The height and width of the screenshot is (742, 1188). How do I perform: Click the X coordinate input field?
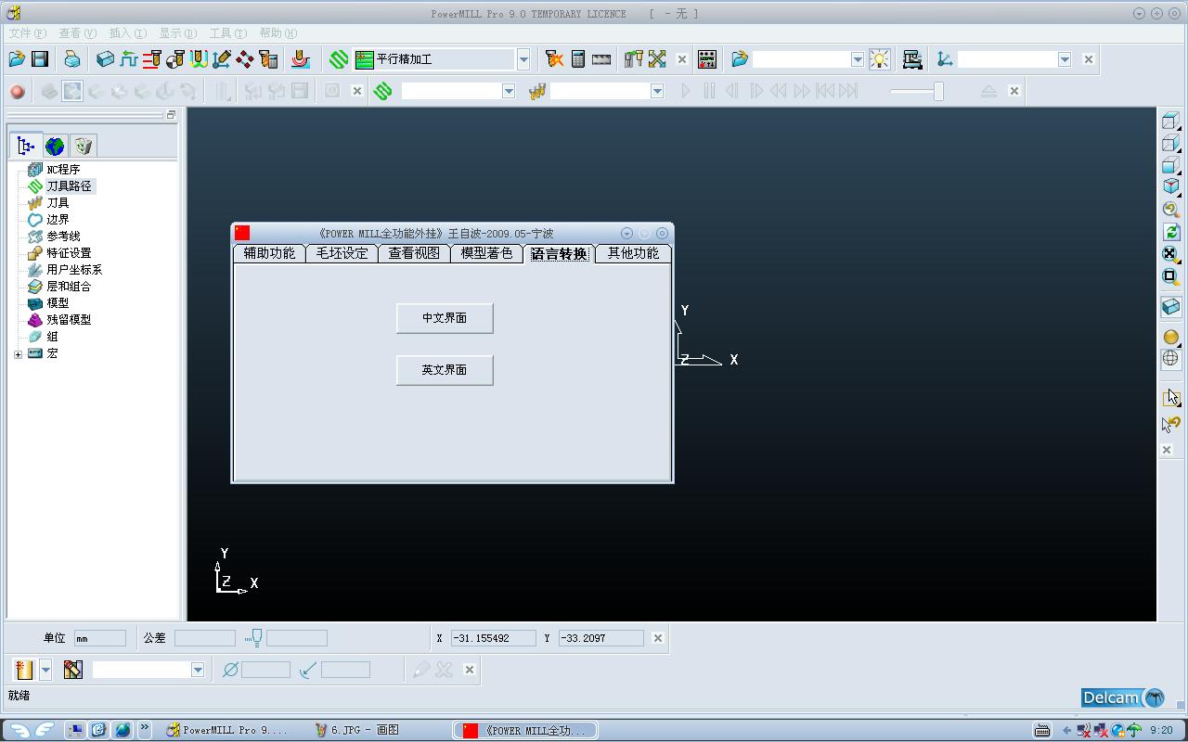(494, 638)
